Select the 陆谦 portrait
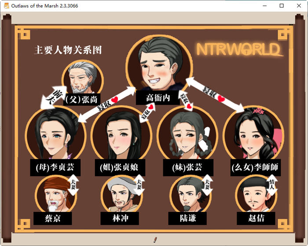The image size is (308, 246). click(188, 194)
